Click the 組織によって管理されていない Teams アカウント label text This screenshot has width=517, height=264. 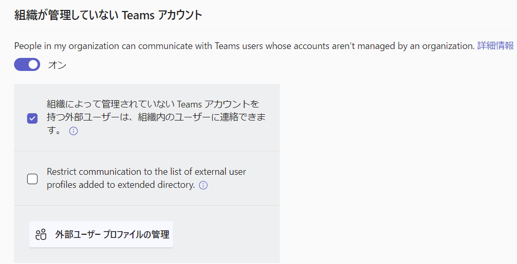(x=153, y=104)
